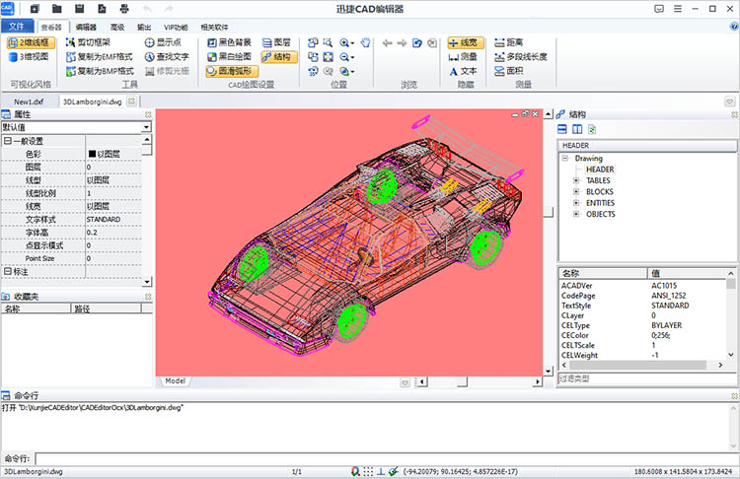Click the blue refresh page icon in 浏览 group
This screenshot has width=740, height=479.
[x=417, y=43]
